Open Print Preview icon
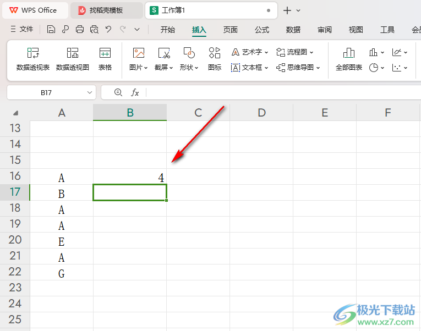 94,29
